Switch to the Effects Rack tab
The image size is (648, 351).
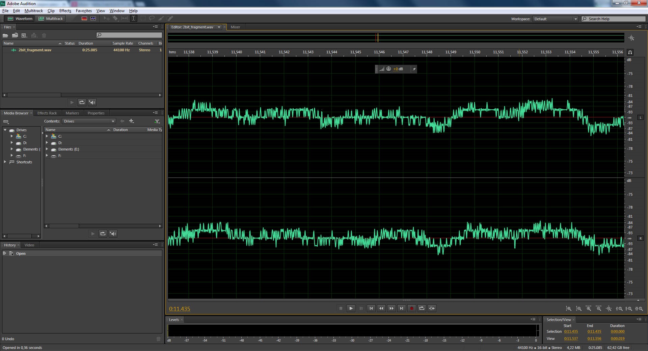coord(47,113)
